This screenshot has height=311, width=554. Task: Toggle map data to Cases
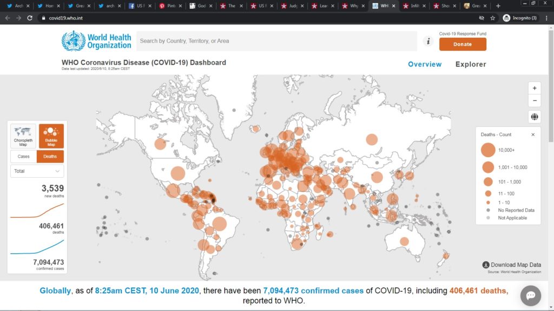click(x=24, y=156)
